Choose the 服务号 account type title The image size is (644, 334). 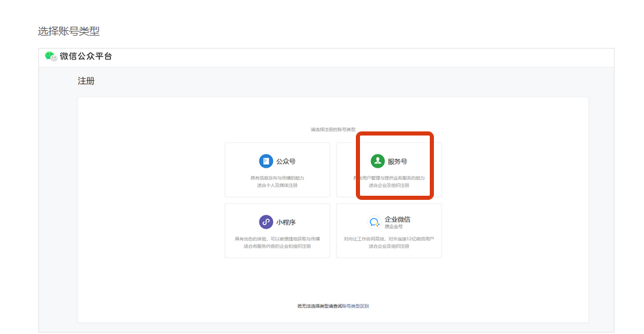click(x=398, y=162)
